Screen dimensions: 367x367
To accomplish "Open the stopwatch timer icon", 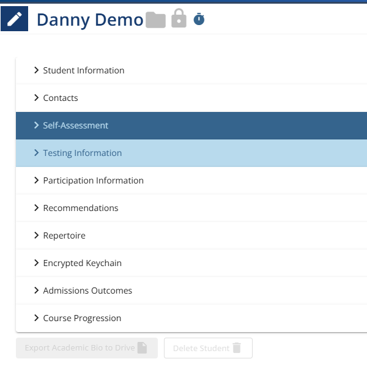I will pos(199,19).
